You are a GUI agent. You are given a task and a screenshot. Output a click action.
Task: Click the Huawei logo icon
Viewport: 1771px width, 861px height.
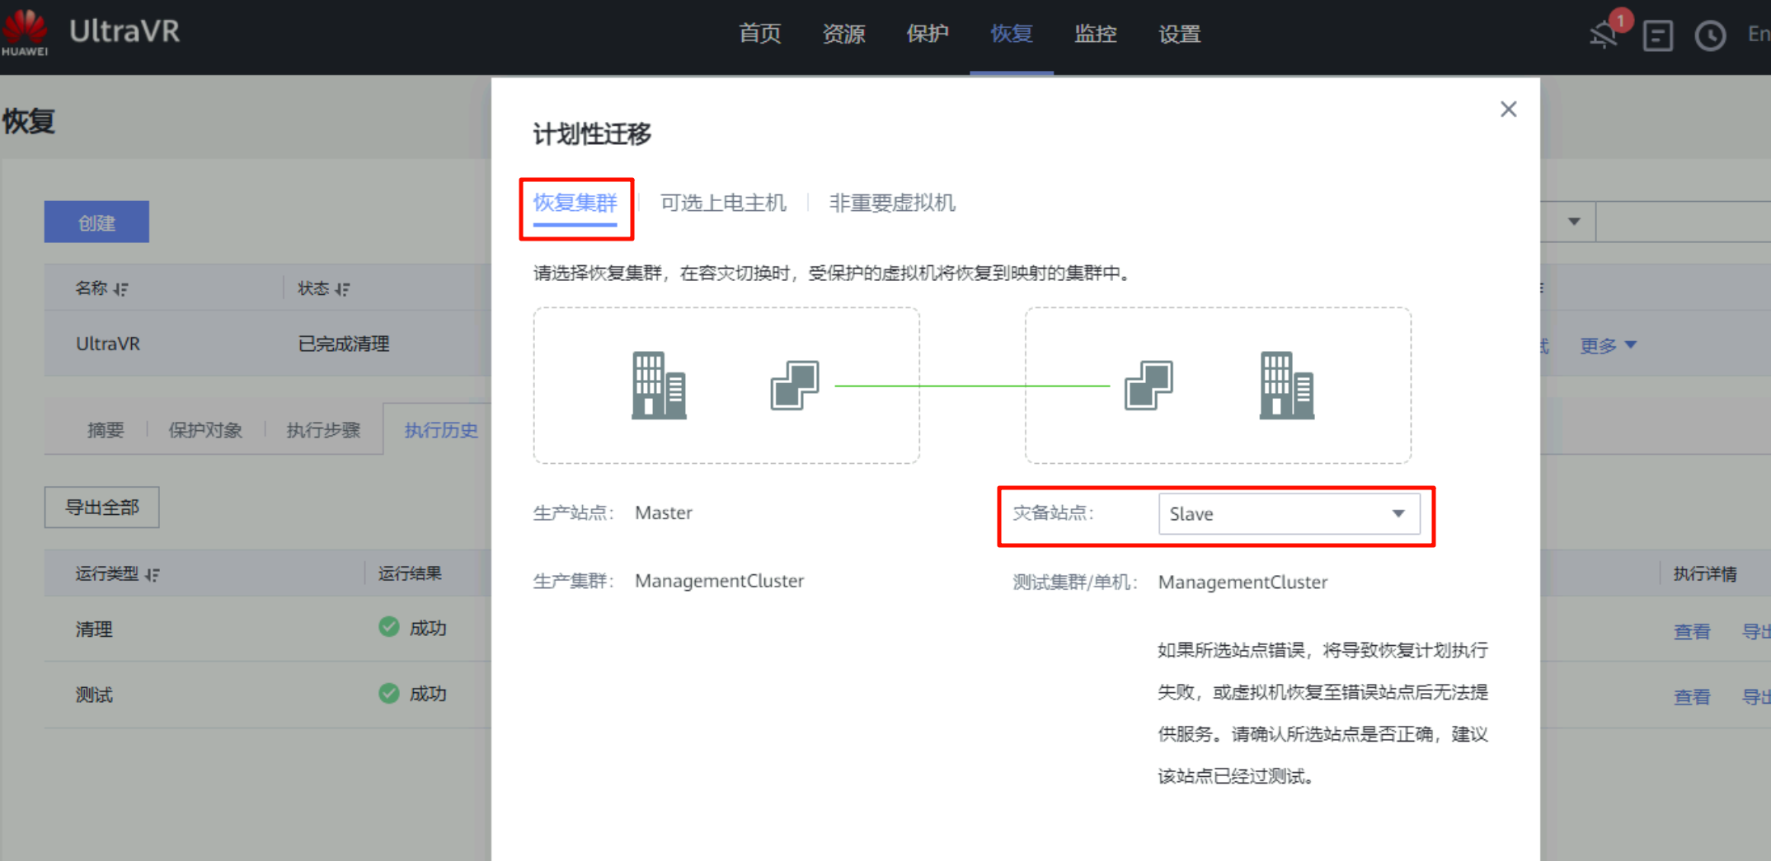coord(25,31)
